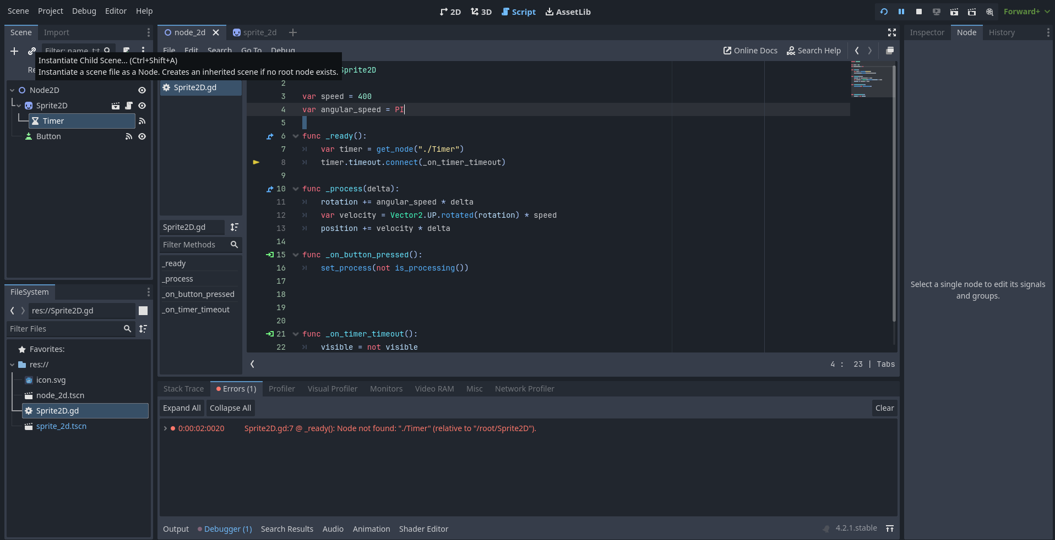Click the script editor vertical scrollbar

894,194
